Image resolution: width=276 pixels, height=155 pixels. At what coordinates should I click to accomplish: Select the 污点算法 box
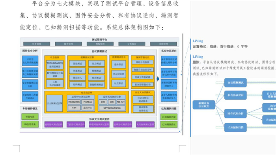tap(119, 83)
